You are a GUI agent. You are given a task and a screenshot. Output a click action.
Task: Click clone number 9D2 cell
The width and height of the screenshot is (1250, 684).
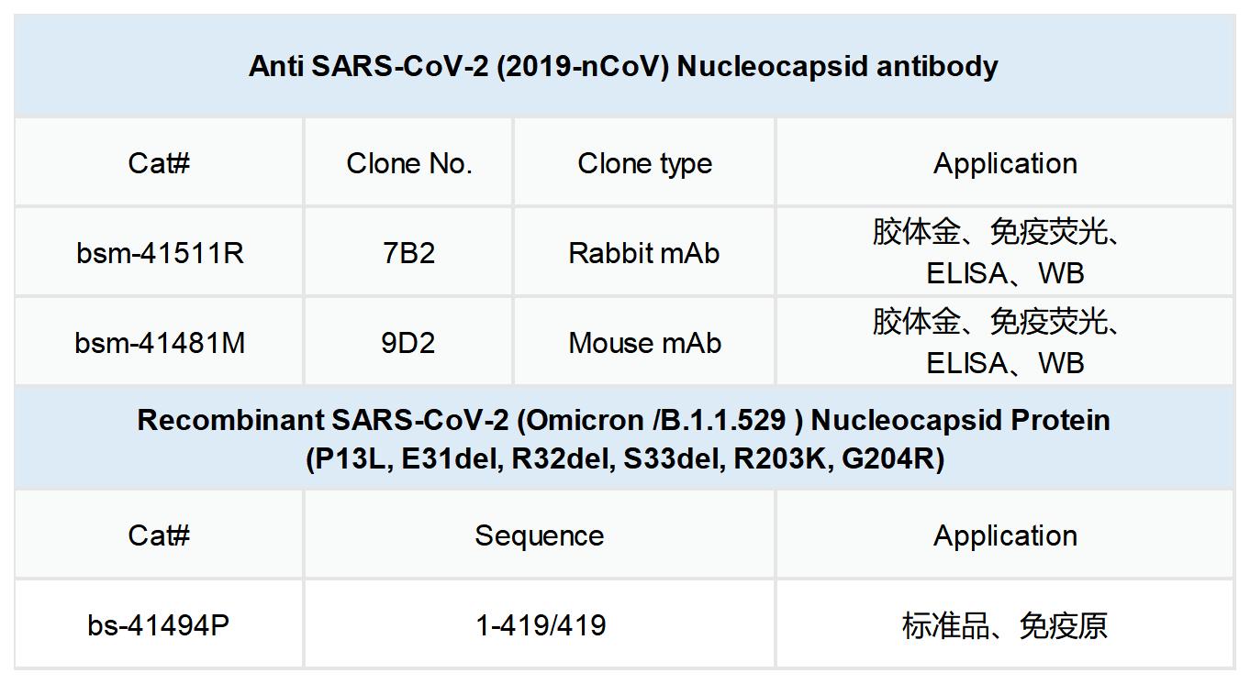pyautogui.click(x=408, y=343)
